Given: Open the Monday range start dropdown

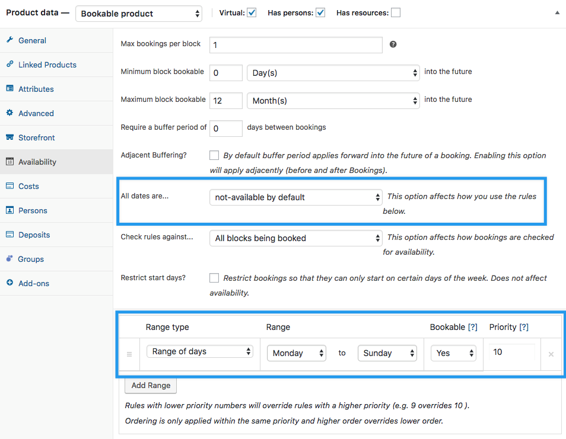Looking at the screenshot, I should pyautogui.click(x=296, y=353).
